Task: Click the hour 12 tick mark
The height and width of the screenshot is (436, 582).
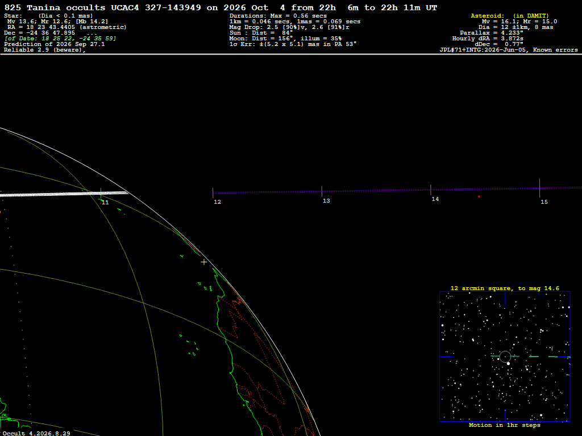Action: tap(213, 193)
